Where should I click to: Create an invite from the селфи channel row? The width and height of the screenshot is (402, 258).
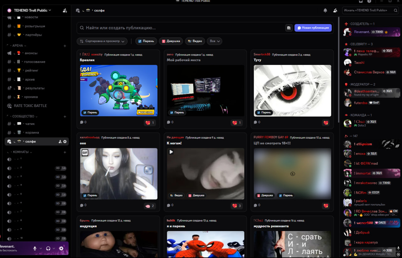point(60,142)
